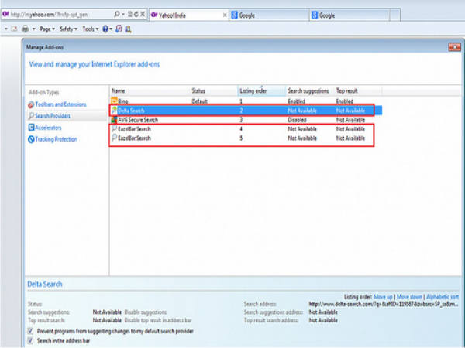This screenshot has width=465, height=348.
Task: Click the Alphabetic sort link
Action: [x=443, y=296]
